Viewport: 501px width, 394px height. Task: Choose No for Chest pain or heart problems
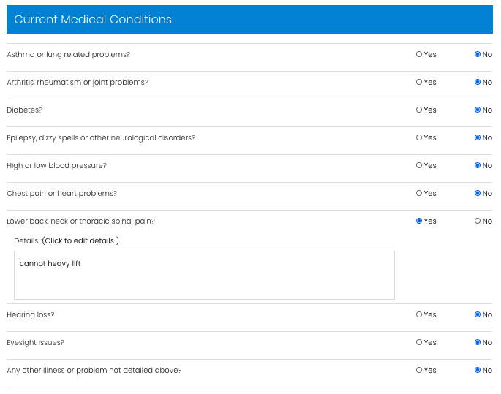point(478,193)
